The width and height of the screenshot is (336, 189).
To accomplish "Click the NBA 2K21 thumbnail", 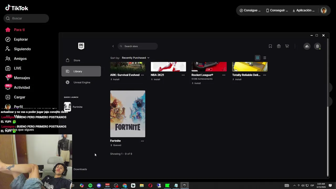I will pos(168,67).
